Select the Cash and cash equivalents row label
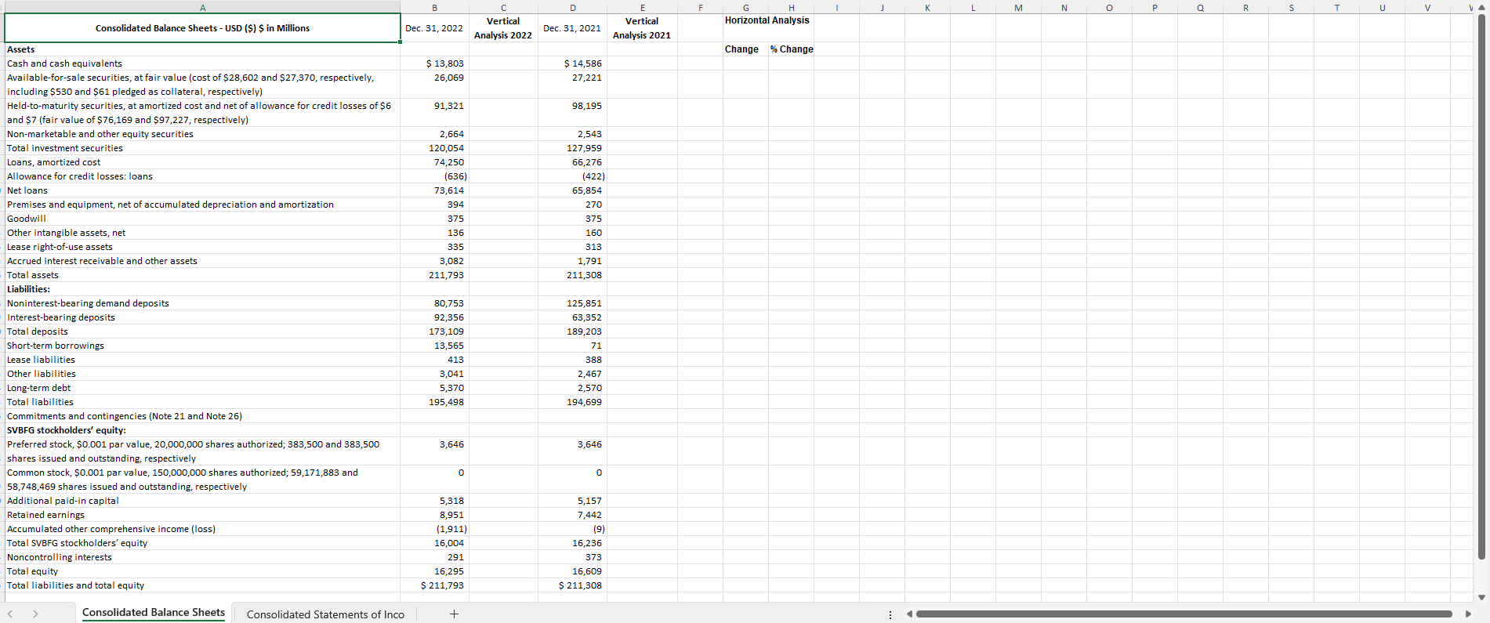This screenshot has width=1490, height=623. tap(202, 63)
